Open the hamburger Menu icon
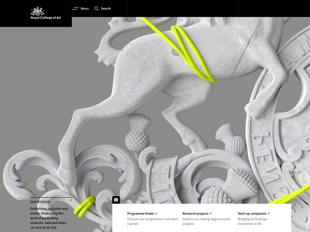The height and width of the screenshot is (232, 310). pyautogui.click(x=75, y=8)
